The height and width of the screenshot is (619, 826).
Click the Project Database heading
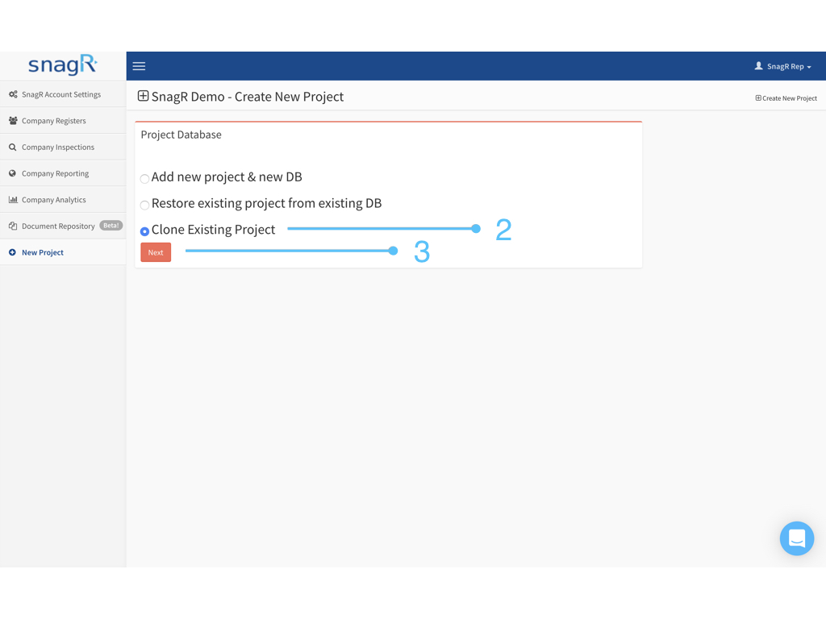tap(181, 135)
